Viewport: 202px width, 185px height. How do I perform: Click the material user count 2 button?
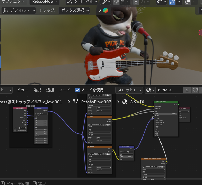click(187, 90)
